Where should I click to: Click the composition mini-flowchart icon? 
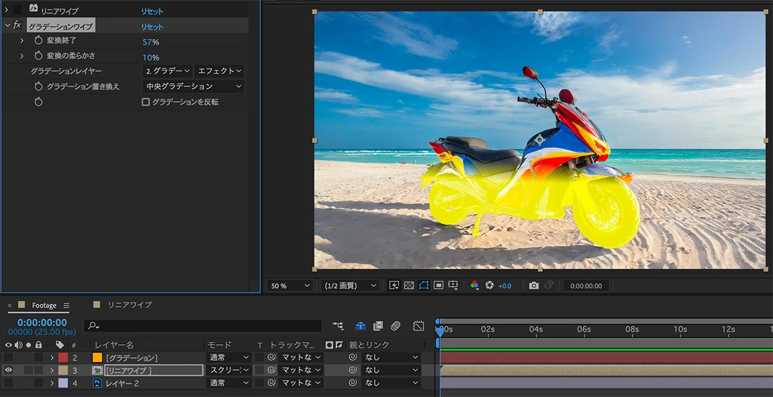tap(338, 326)
